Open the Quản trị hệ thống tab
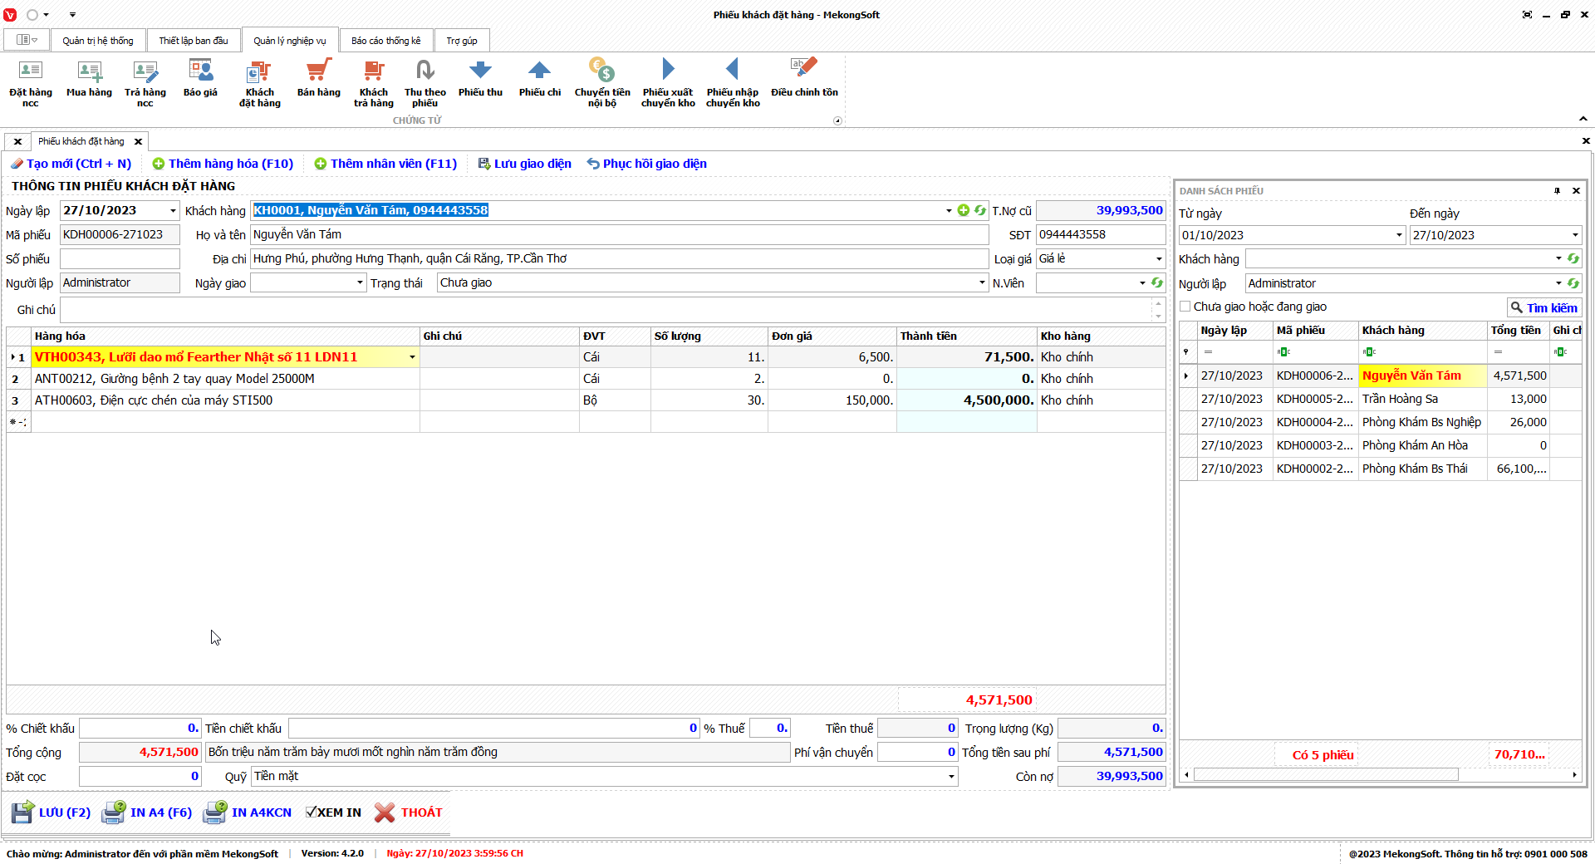The image size is (1595, 864). pyautogui.click(x=97, y=41)
